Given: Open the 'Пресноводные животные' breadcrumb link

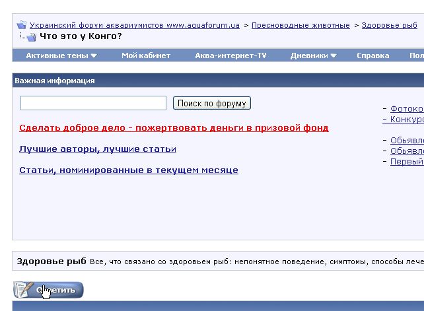Looking at the screenshot, I should point(300,25).
